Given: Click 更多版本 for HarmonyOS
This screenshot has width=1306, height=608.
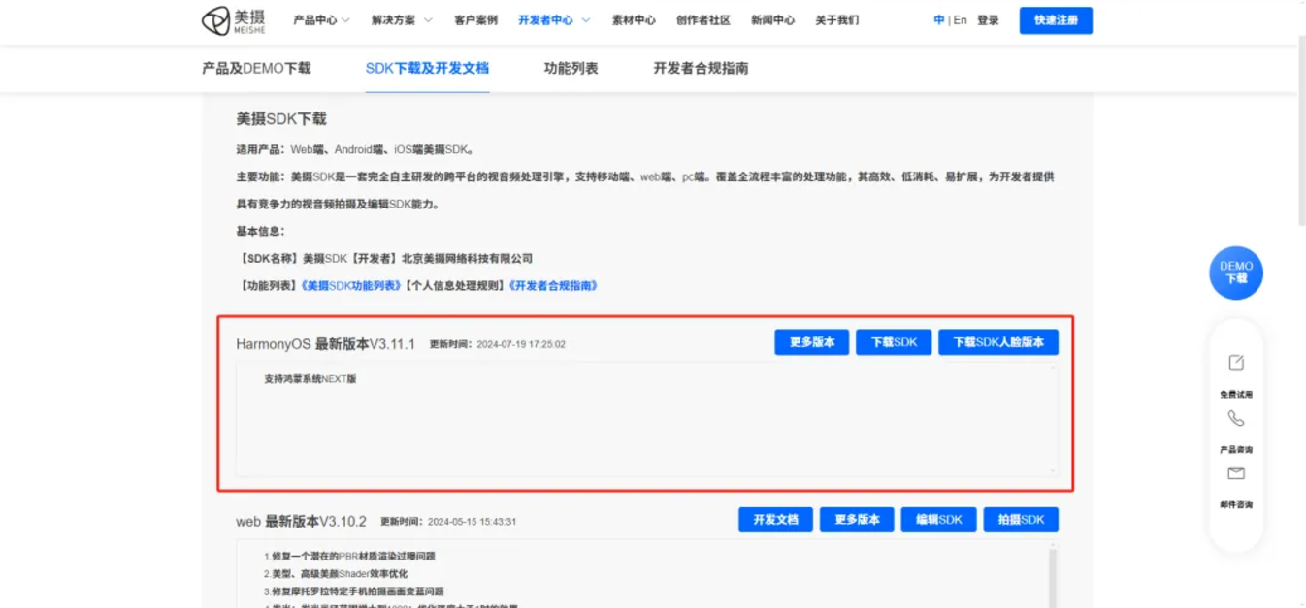Looking at the screenshot, I should coord(811,342).
